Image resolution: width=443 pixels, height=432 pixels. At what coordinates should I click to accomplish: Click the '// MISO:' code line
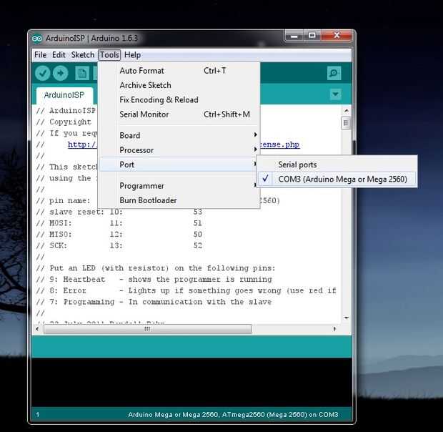click(x=119, y=235)
